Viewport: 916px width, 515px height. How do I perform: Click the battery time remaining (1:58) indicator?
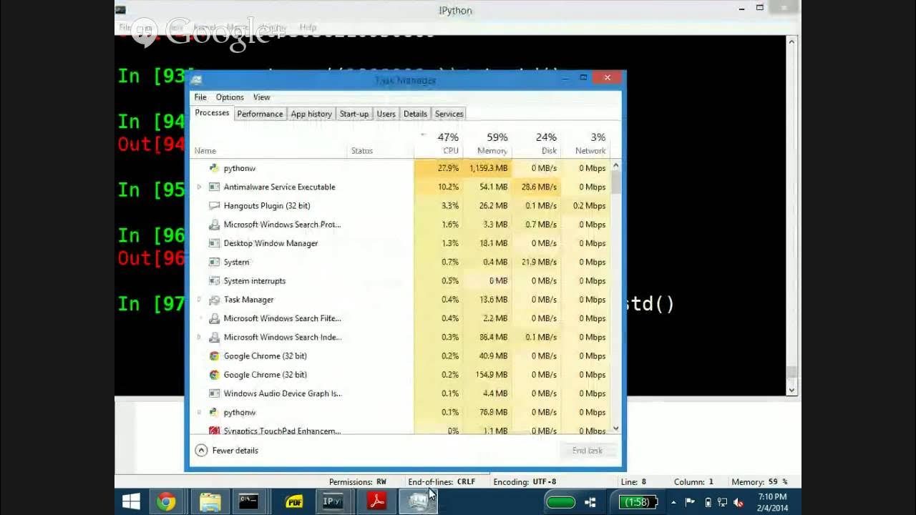(638, 502)
